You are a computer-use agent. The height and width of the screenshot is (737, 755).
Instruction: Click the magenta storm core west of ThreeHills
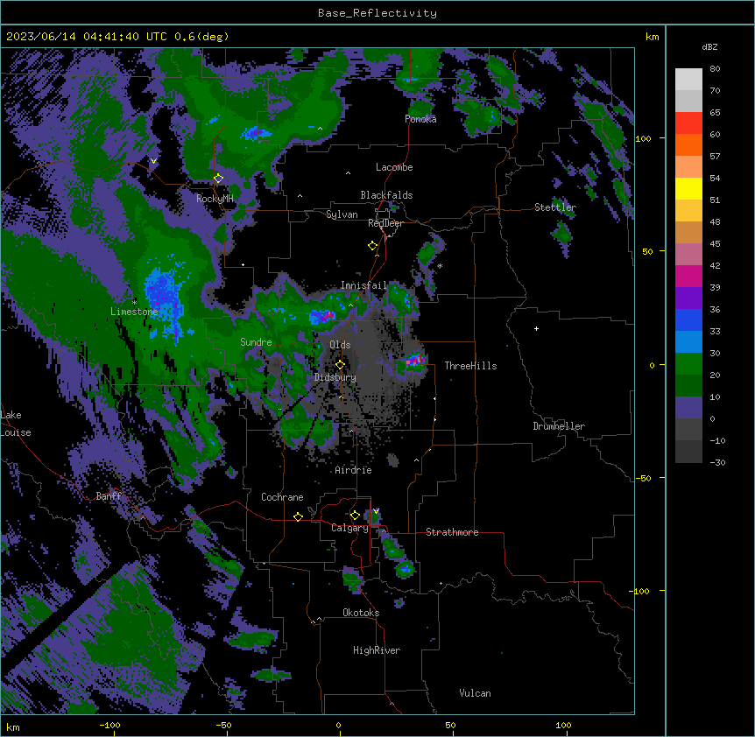414,361
